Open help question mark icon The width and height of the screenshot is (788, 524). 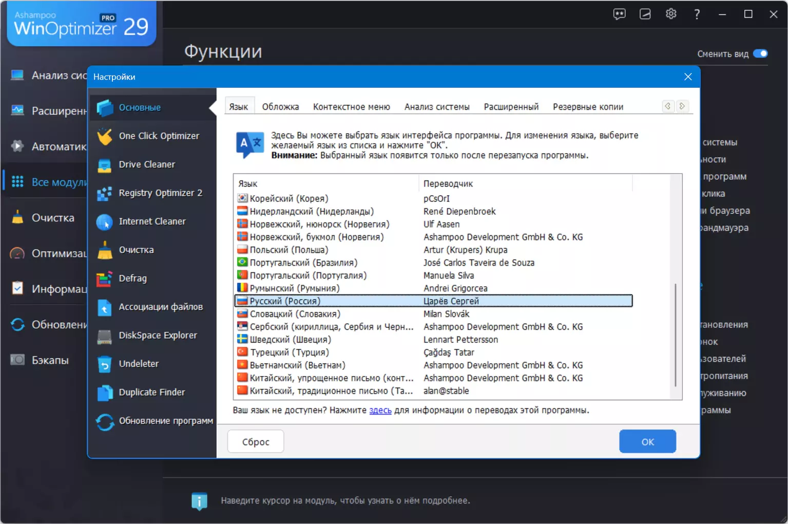pyautogui.click(x=697, y=14)
